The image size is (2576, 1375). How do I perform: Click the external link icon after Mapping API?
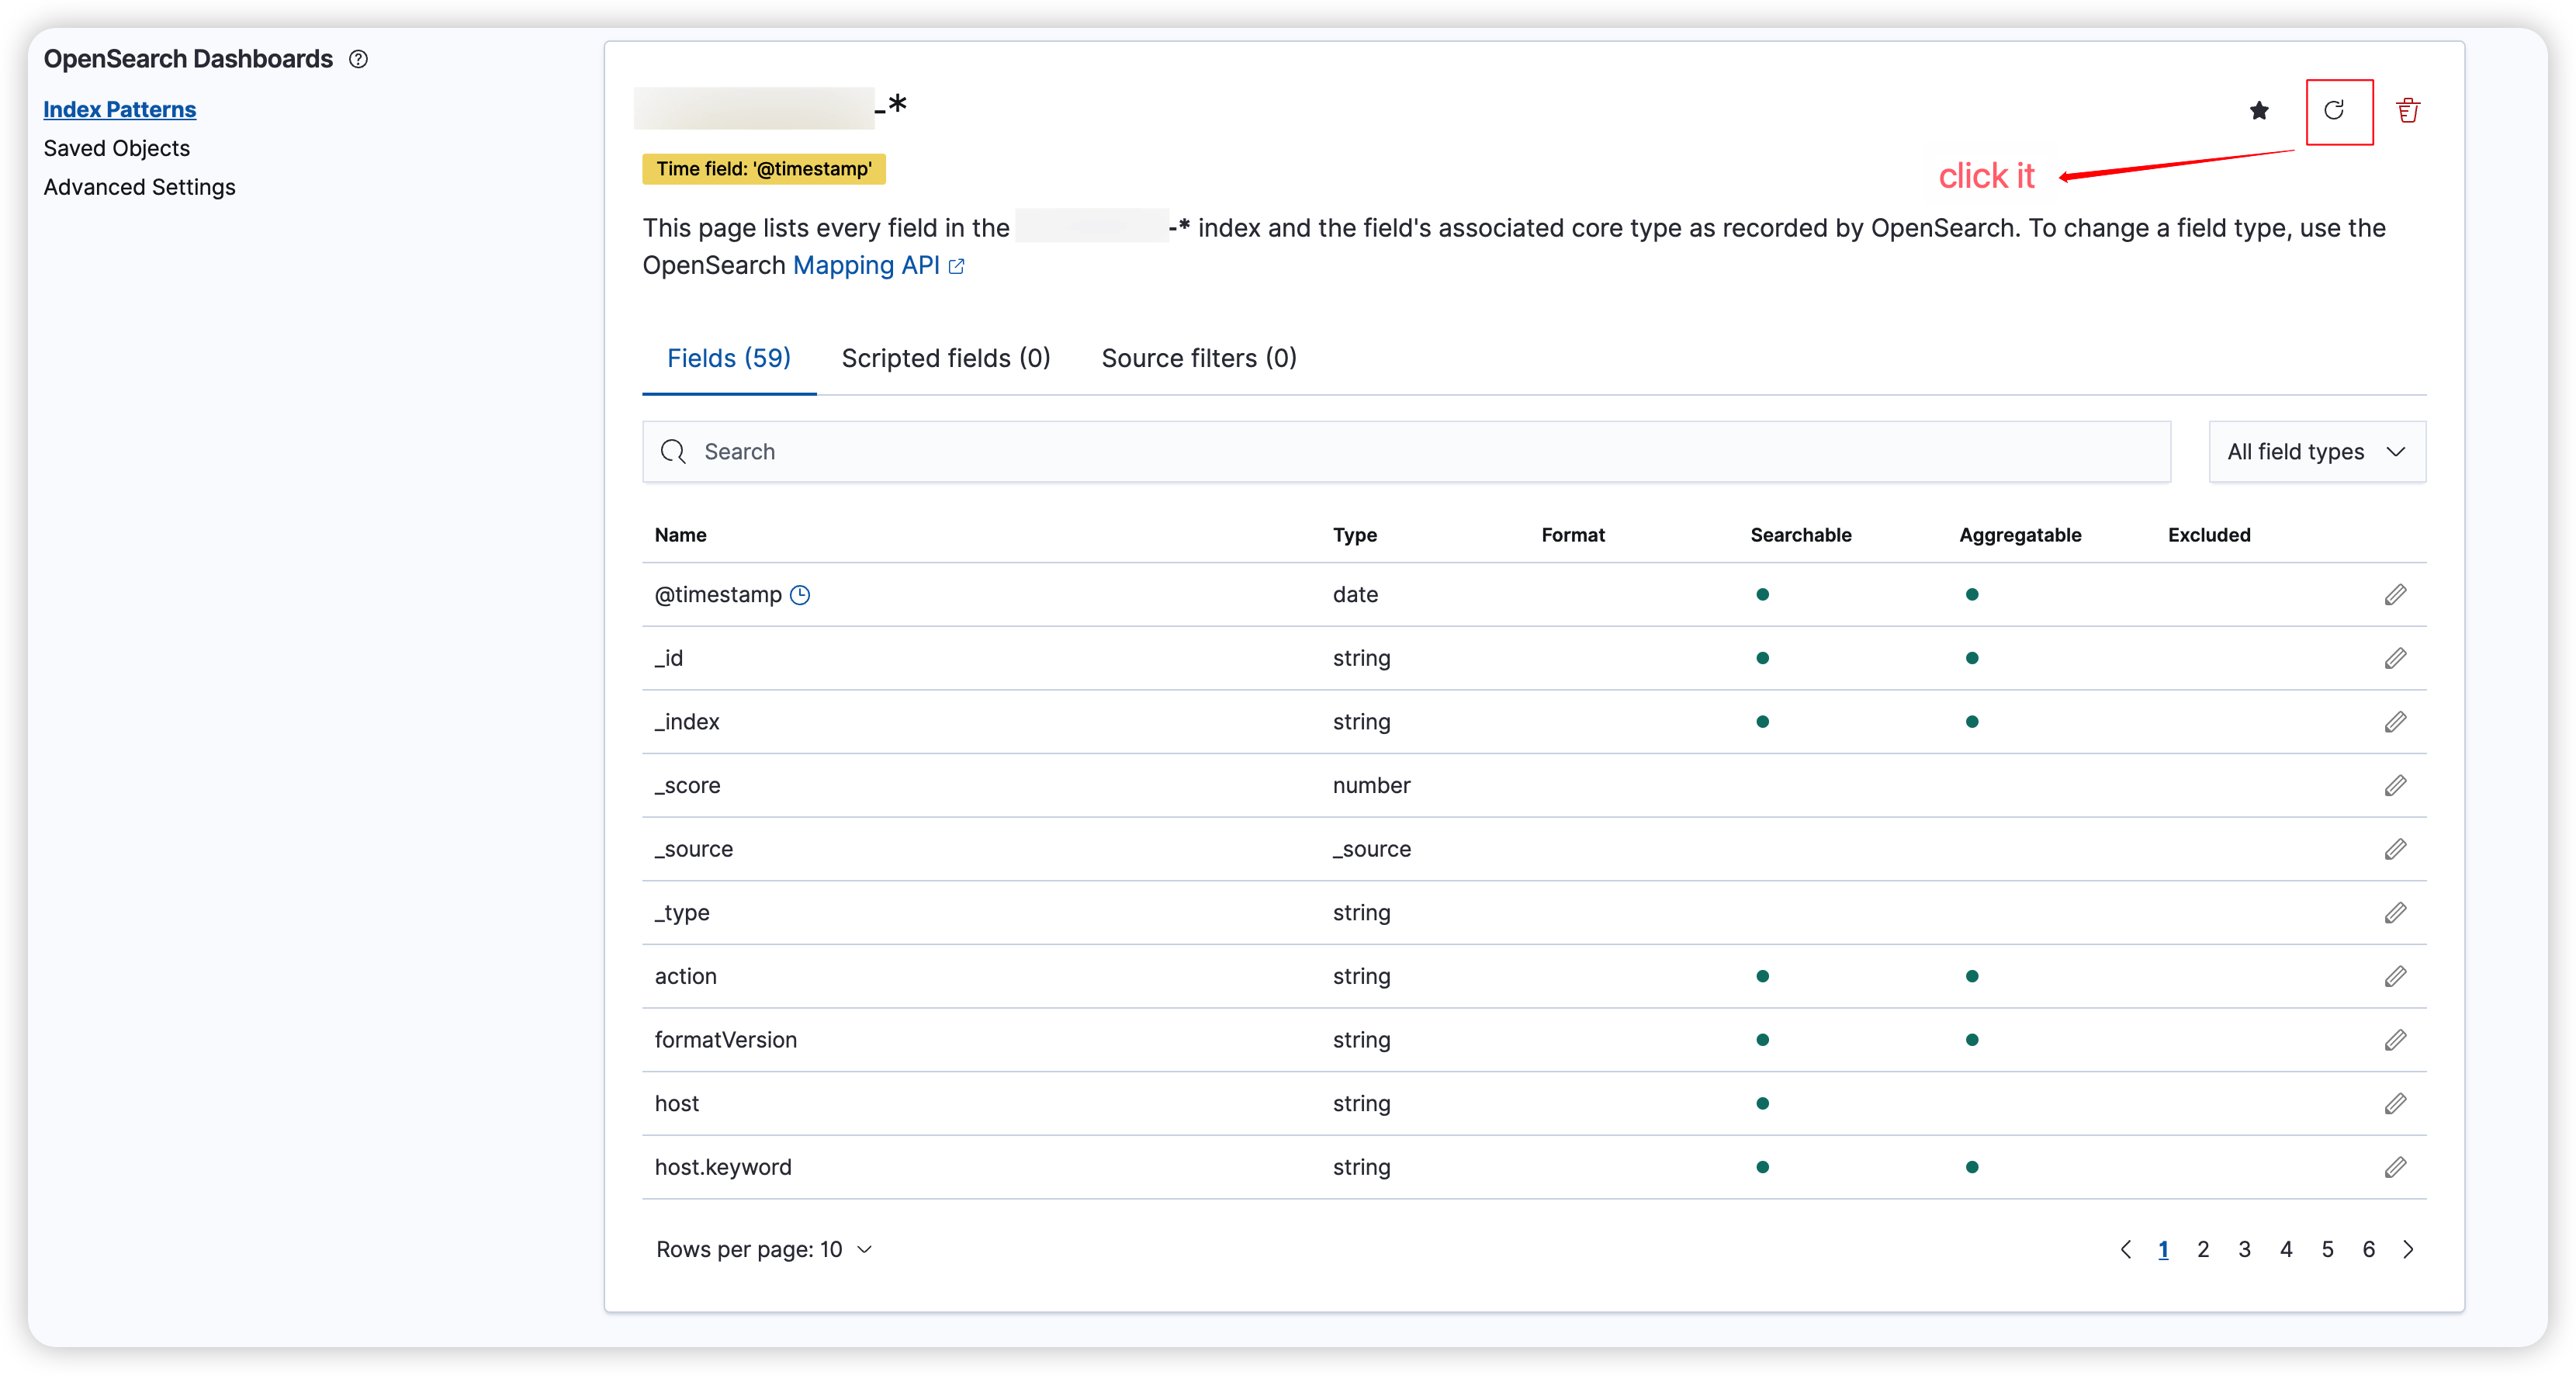tap(957, 267)
